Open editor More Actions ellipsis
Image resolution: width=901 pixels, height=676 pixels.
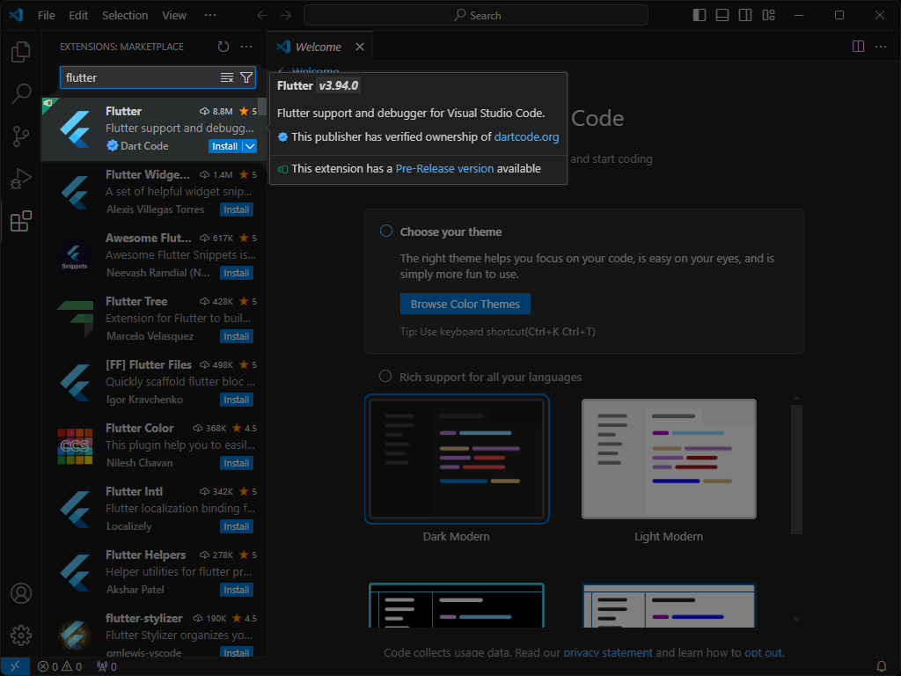point(881,47)
